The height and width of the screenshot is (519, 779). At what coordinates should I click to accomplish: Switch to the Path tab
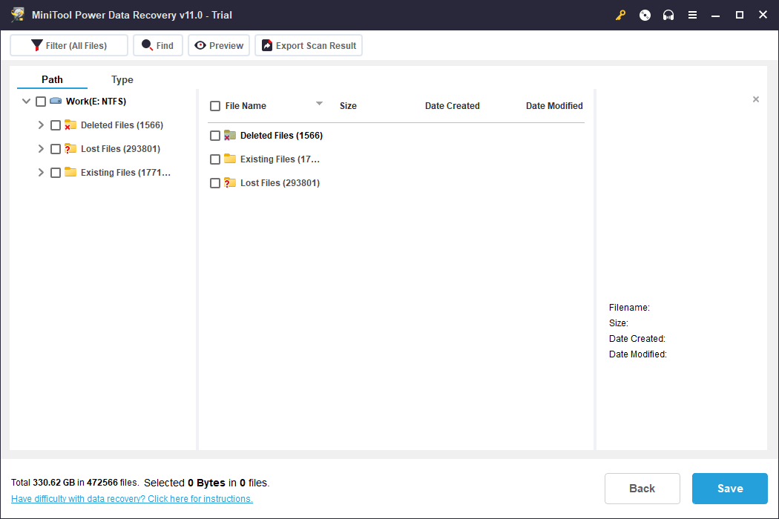click(52, 79)
